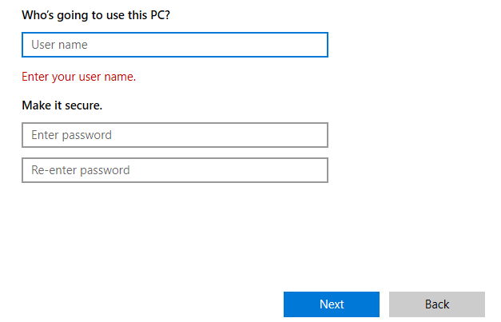Click the 'User name' placeholder text
This screenshot has height=322, width=501.
(59, 45)
